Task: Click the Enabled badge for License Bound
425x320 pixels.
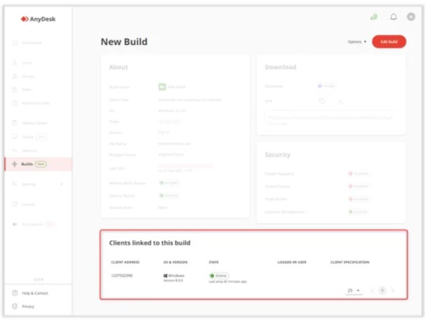Action: pos(170,195)
